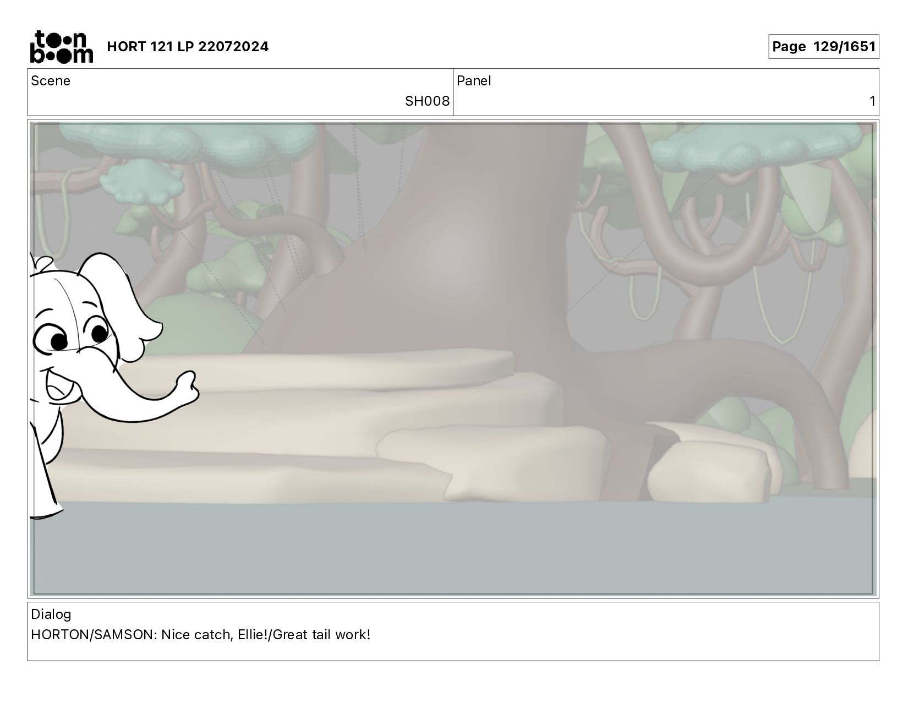Click the Toon Boom logo

tap(61, 47)
